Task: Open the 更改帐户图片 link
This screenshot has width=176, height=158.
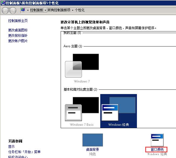Action: 18,41
